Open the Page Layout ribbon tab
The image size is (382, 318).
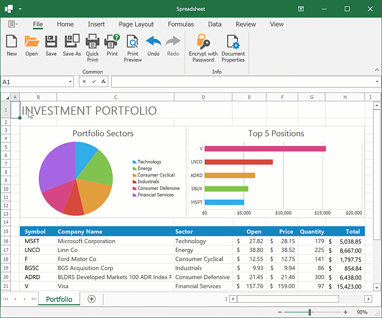pos(136,24)
